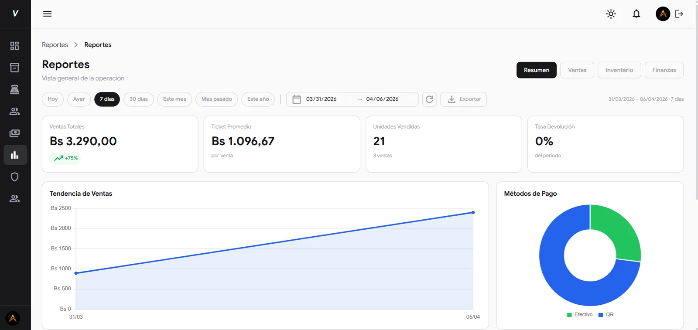Click the refresh button
698x330 pixels.
click(429, 99)
